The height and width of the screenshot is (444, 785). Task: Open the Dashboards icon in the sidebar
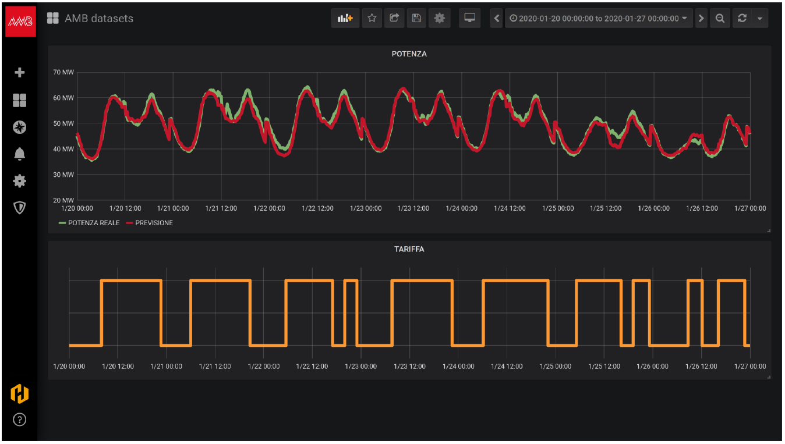coord(19,100)
